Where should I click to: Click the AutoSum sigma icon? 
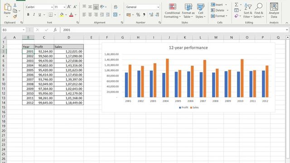pyautogui.click(x=237, y=5)
